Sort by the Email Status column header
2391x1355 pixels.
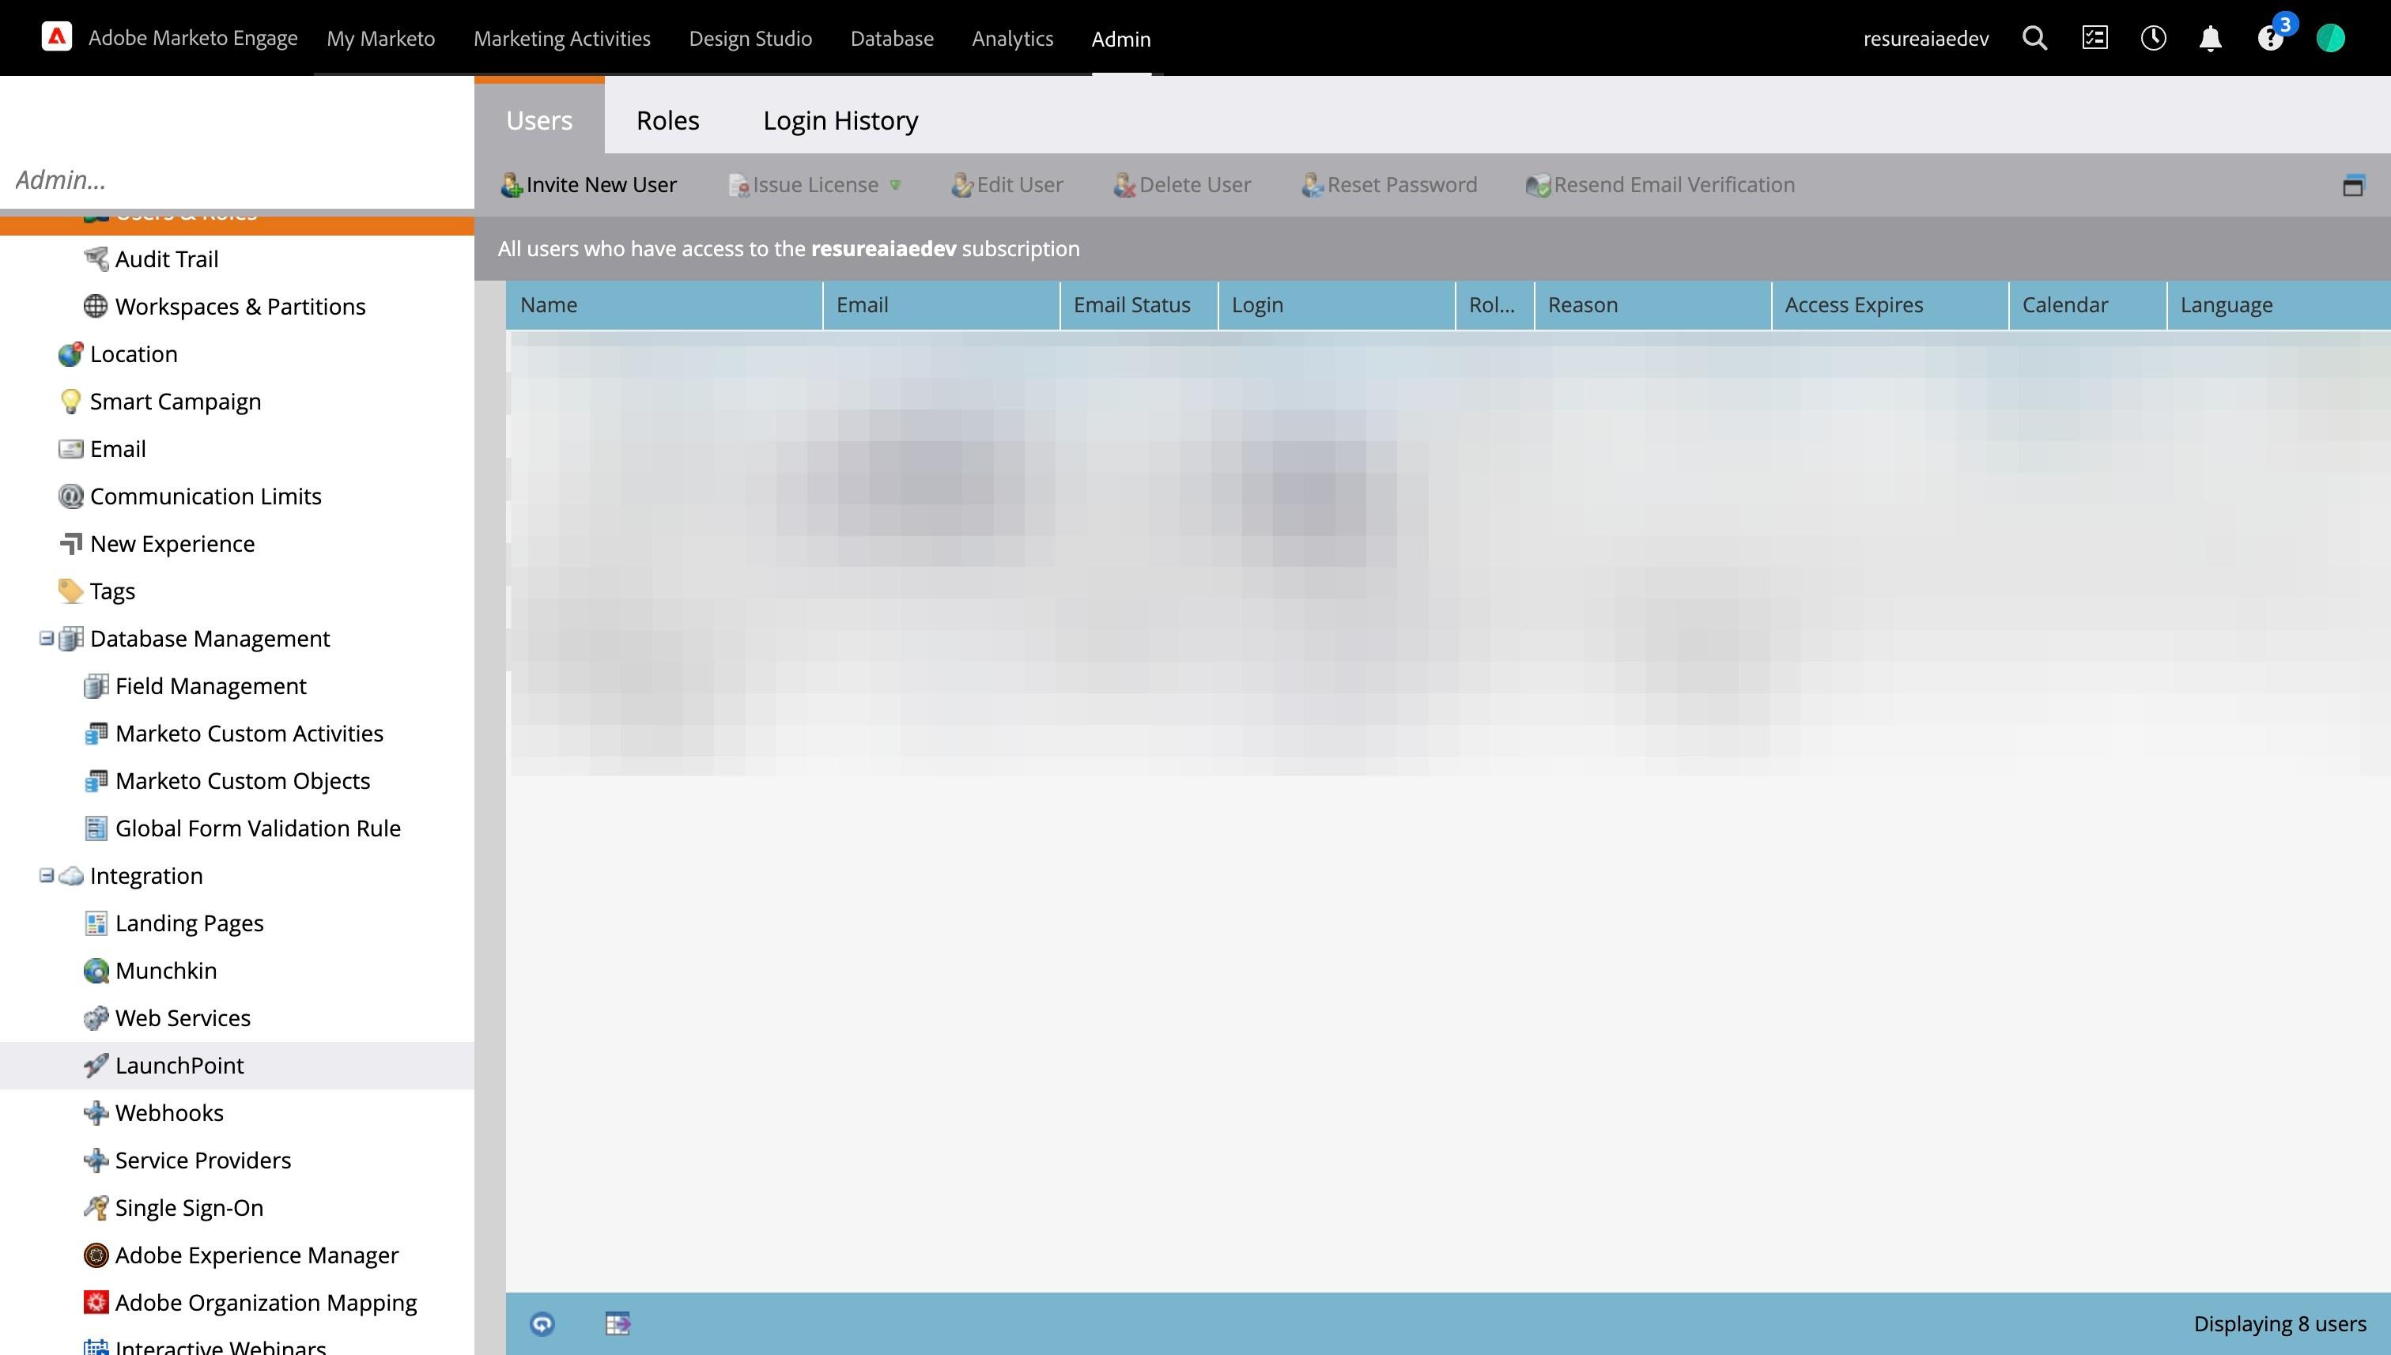click(x=1131, y=305)
